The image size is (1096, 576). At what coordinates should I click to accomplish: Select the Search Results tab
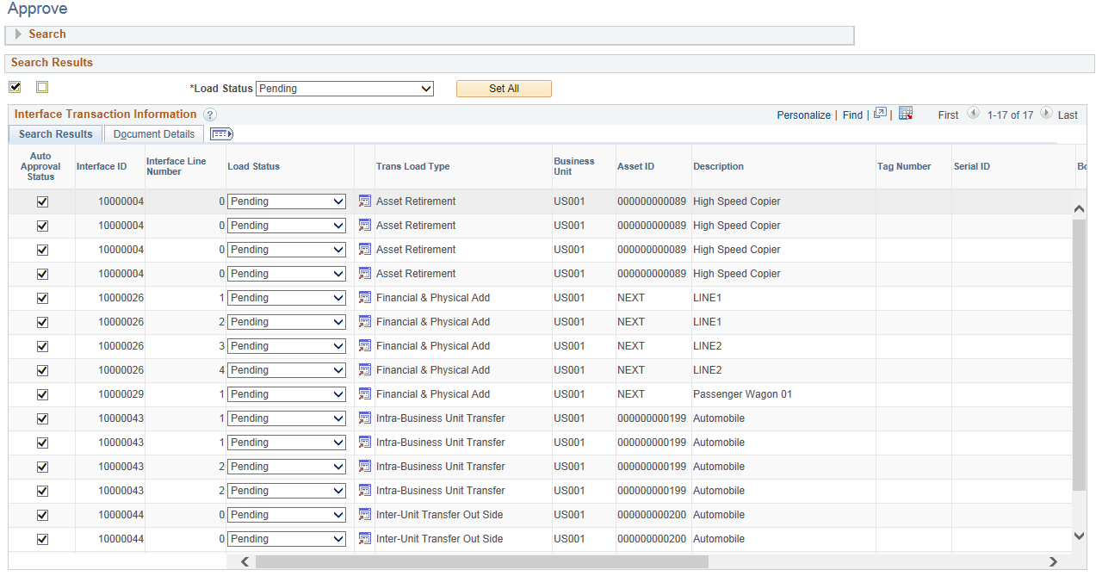(x=56, y=134)
